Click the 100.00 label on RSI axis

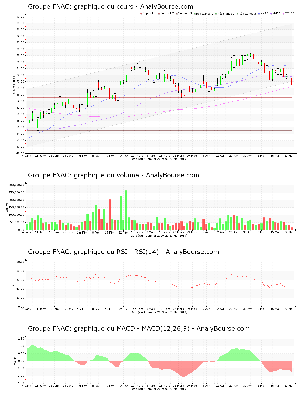(x=20, y=262)
